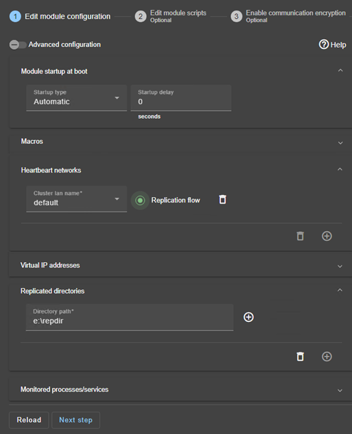The width and height of the screenshot is (352, 434).
Task: Delete the replicated directory entry
Action: [x=300, y=356]
